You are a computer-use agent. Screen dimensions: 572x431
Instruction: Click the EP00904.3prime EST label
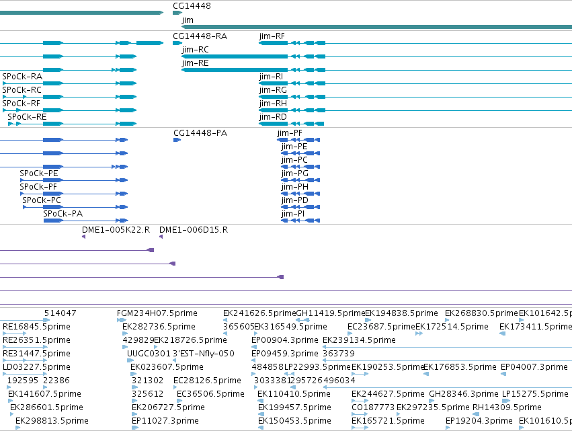pyautogui.click(x=285, y=340)
